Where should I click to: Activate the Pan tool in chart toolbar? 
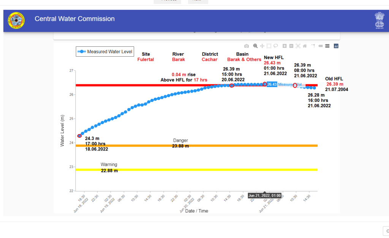pos(262,46)
